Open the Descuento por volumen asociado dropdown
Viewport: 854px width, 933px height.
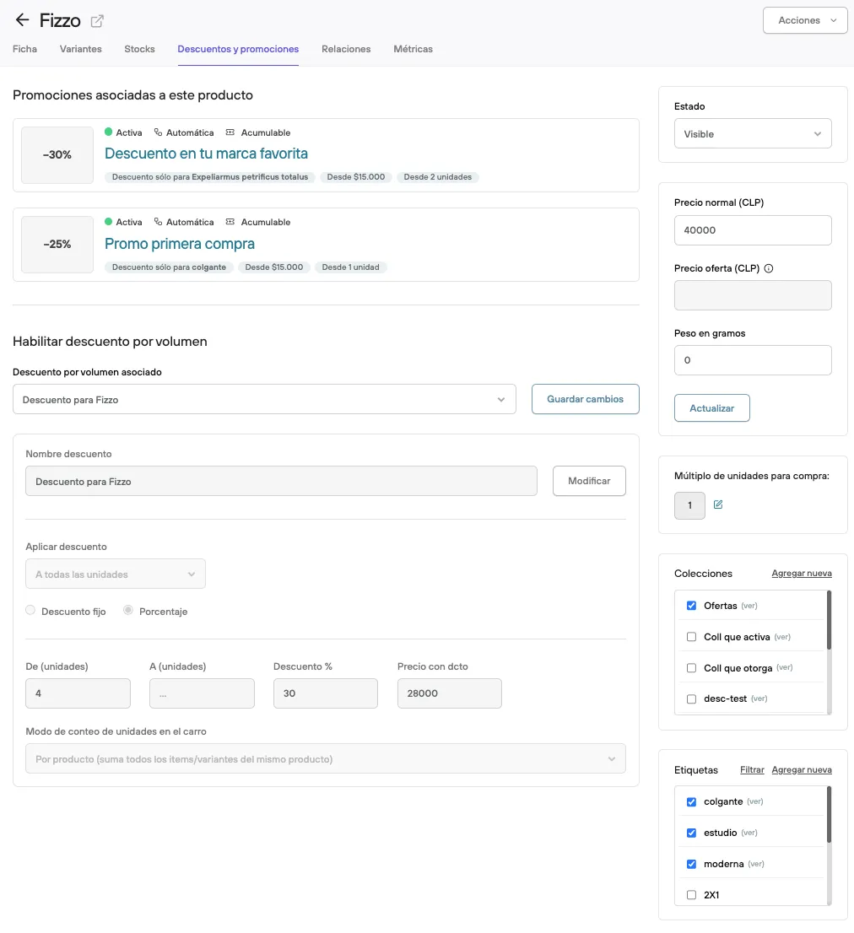pos(264,399)
